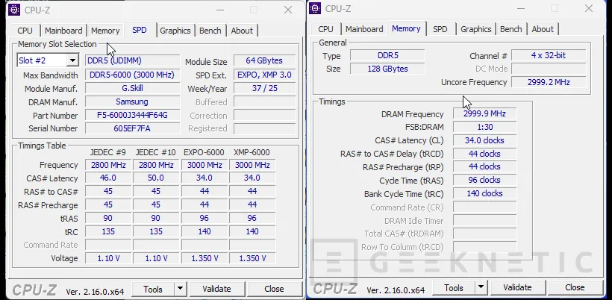This screenshot has width=612, height=300.
Task: Click Bank Cycle Time 140 clocks
Action: [484, 193]
